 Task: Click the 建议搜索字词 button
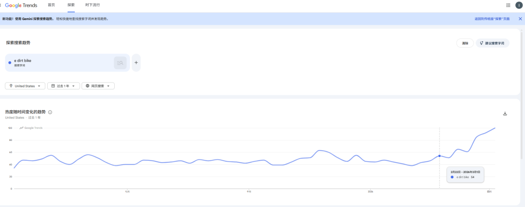click(492, 43)
